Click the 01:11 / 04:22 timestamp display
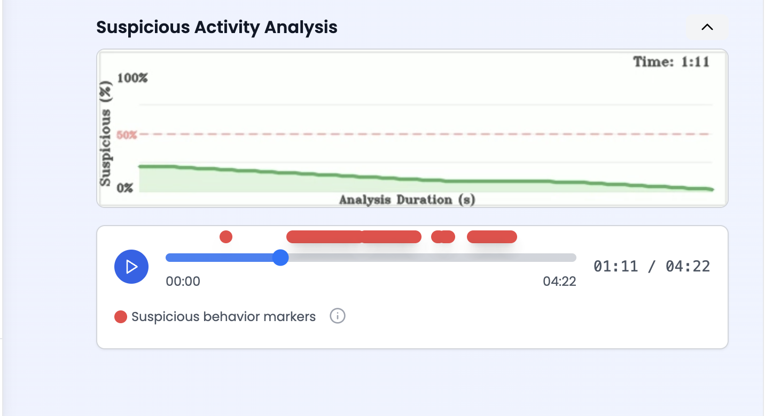 [652, 266]
